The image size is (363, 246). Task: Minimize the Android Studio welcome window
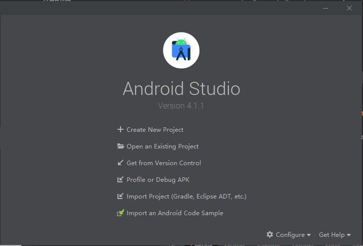pos(326,8)
